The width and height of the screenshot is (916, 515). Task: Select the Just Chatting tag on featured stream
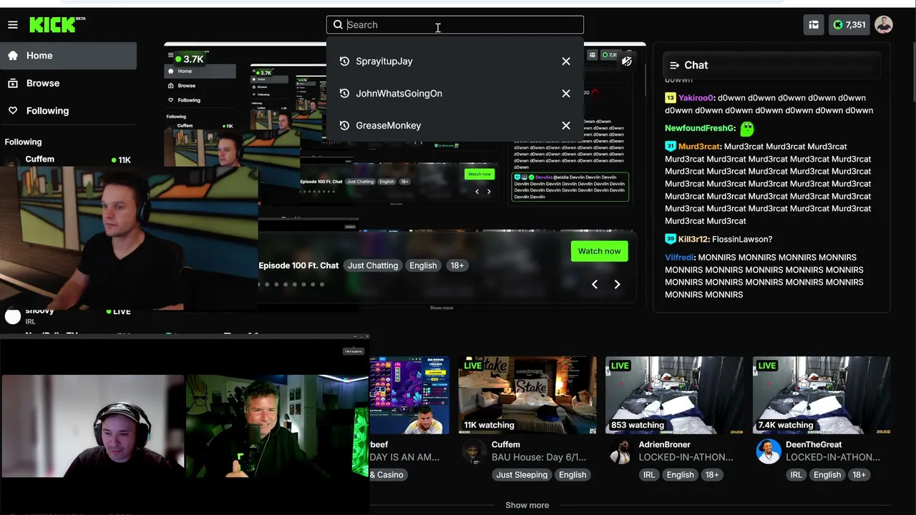373,265
